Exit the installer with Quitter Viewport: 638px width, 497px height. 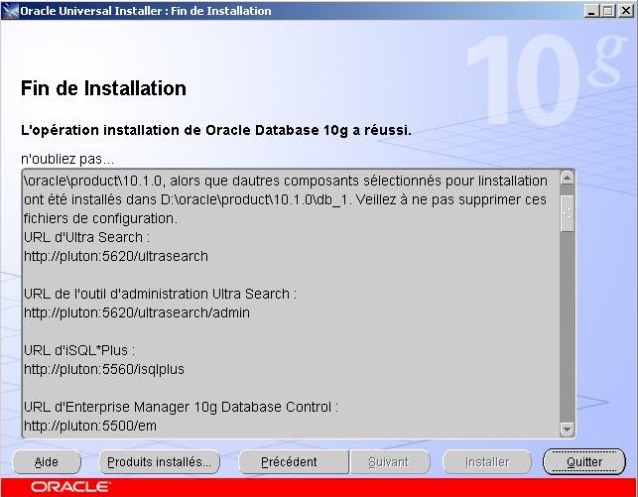[x=584, y=462]
